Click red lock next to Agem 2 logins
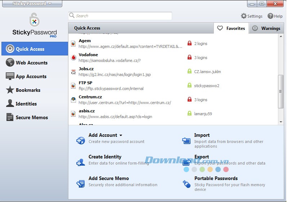The height and width of the screenshot is (202, 287). click(190, 43)
